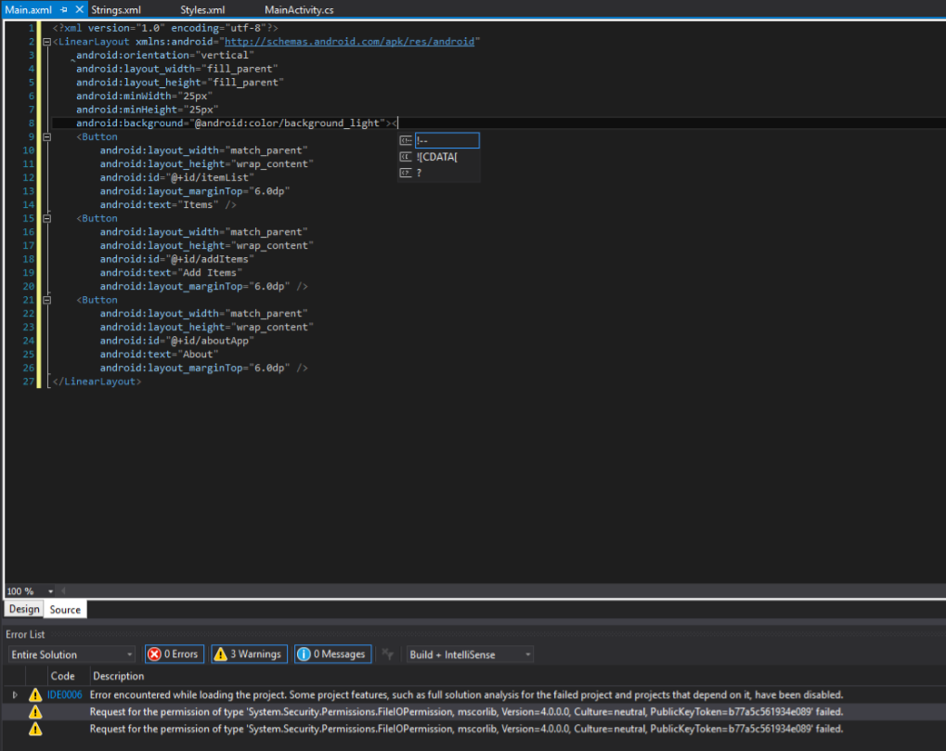Collapse the Button element on line 9
This screenshot has height=751, width=946.
tap(46, 137)
